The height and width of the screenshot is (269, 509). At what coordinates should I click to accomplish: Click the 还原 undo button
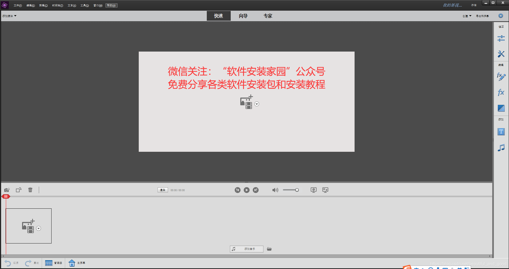[x=11, y=263]
